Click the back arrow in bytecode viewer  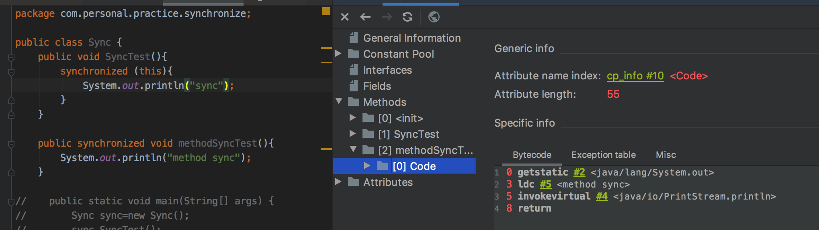click(x=365, y=17)
